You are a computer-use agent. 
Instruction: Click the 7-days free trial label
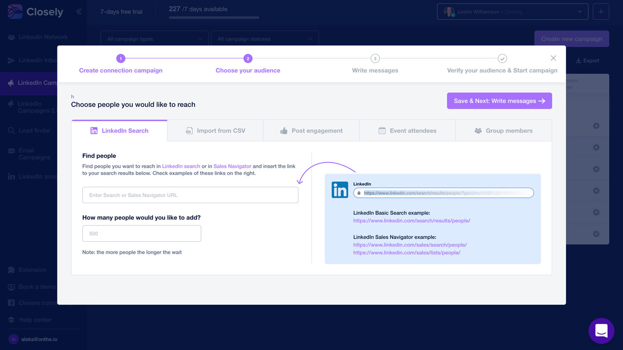click(x=121, y=12)
